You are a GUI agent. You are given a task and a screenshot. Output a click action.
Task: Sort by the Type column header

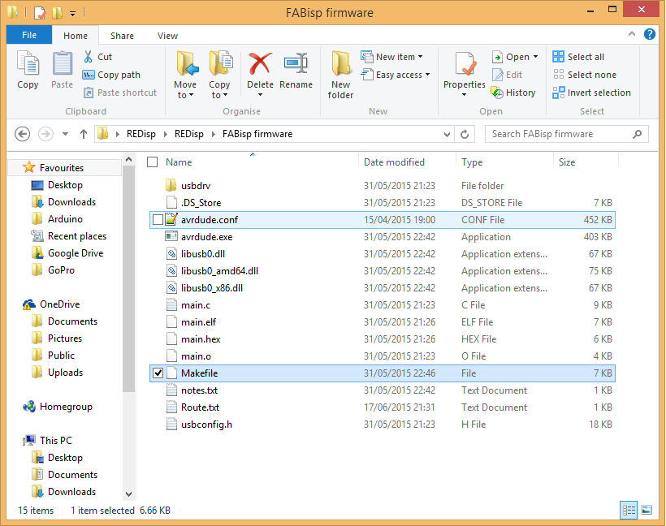(x=472, y=162)
